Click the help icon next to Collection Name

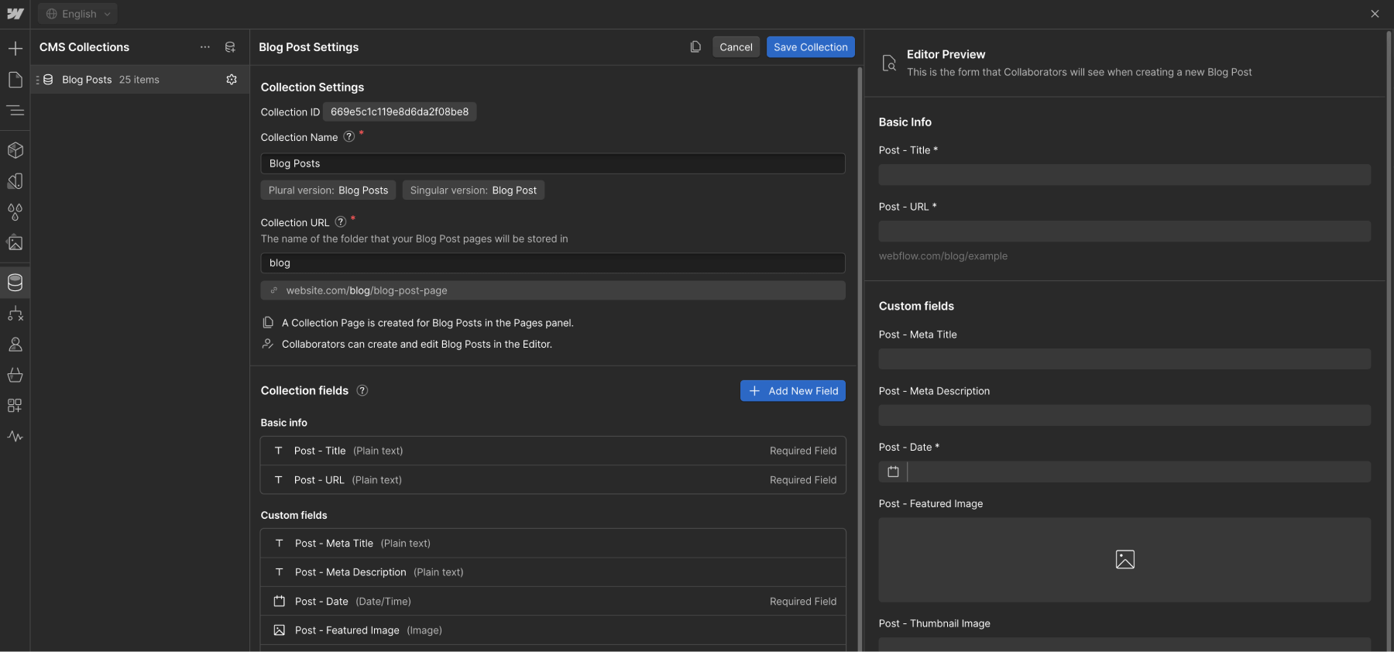click(349, 136)
